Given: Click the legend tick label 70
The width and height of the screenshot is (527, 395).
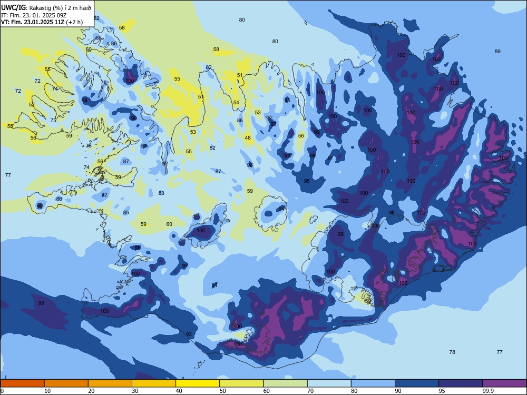Looking at the screenshot, I should [310, 391].
